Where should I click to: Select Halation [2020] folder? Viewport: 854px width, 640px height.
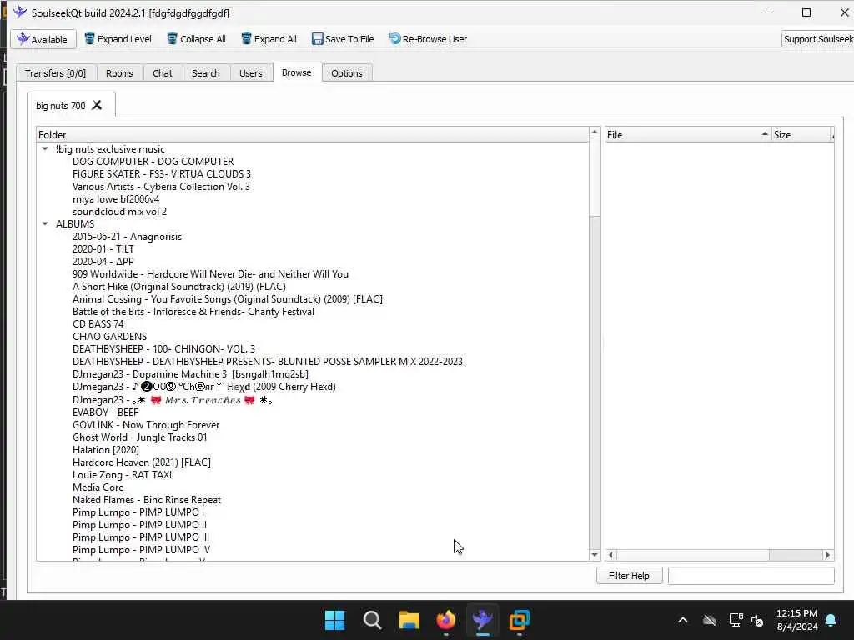[106, 450]
